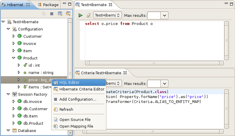235x136 pixels.
Task: Collapse the Product class node
Action: [13, 58]
